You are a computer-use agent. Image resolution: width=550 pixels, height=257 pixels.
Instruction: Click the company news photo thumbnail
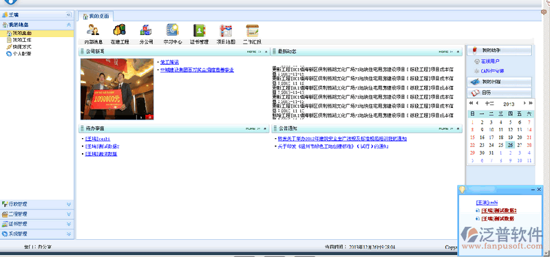click(117, 89)
